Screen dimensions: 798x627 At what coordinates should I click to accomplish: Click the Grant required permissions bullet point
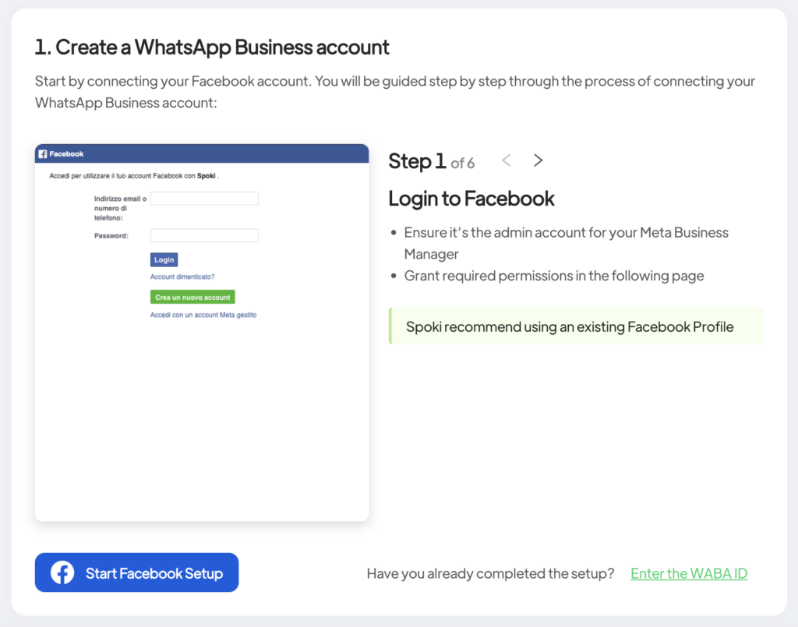(553, 276)
